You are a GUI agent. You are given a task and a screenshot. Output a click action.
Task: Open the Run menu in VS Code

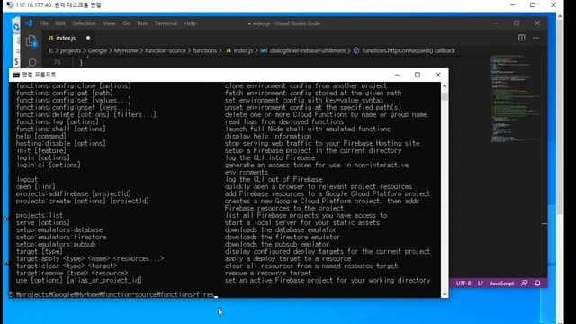pyautogui.click(x=142, y=23)
